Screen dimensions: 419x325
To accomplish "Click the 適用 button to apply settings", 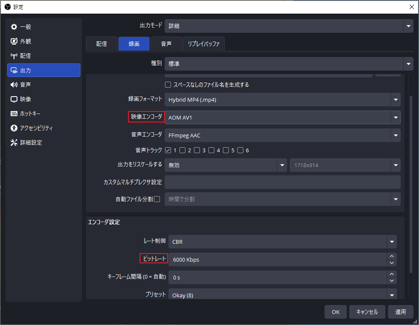I will (x=400, y=311).
